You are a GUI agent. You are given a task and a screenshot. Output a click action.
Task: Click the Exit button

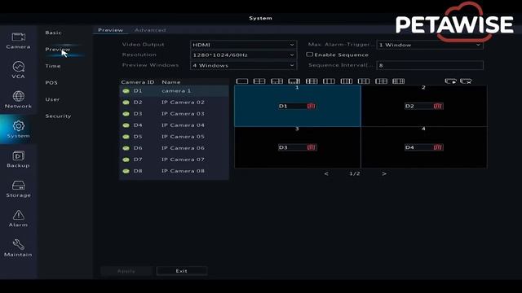pyautogui.click(x=182, y=271)
